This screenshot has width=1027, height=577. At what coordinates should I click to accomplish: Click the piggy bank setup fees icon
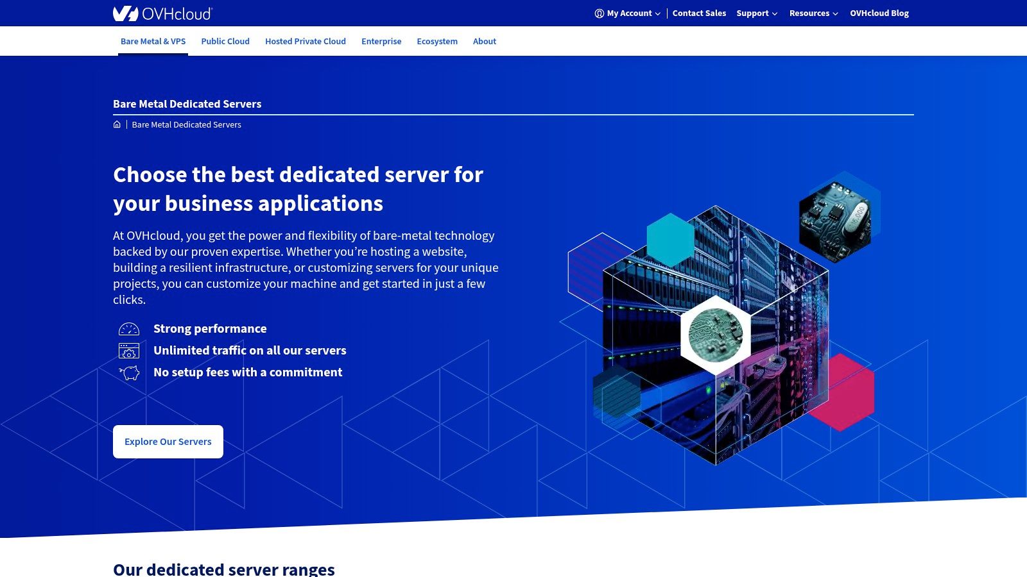130,372
